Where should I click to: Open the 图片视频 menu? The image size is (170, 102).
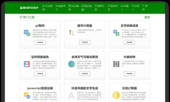[86, 8]
